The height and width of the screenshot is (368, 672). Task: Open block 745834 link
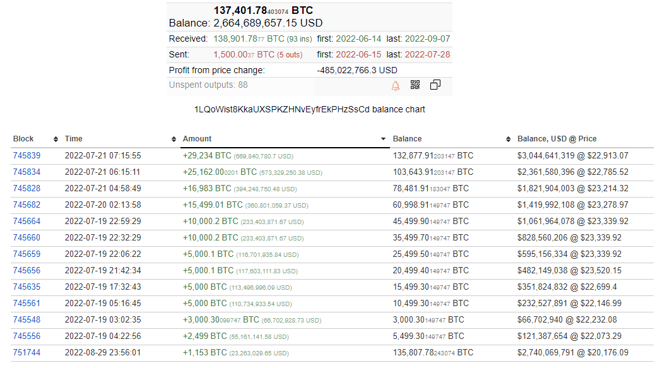click(x=27, y=172)
